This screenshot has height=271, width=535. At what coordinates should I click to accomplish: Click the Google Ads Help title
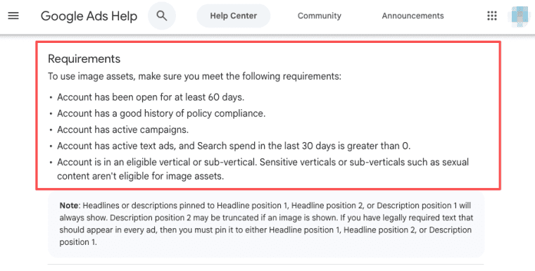(89, 16)
